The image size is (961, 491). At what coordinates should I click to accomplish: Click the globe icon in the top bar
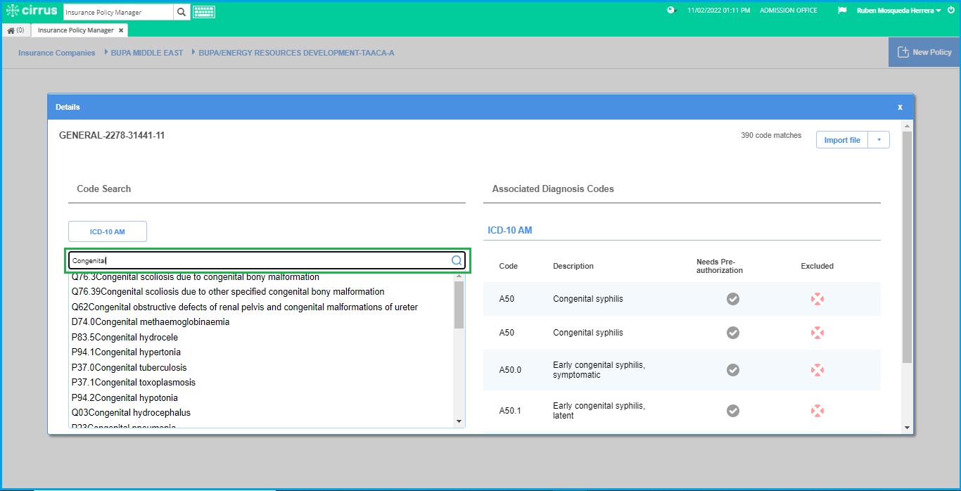(670, 11)
